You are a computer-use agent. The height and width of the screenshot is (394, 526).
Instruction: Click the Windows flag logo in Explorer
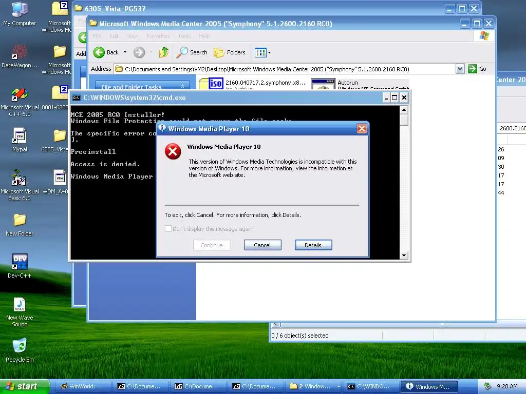(484, 36)
